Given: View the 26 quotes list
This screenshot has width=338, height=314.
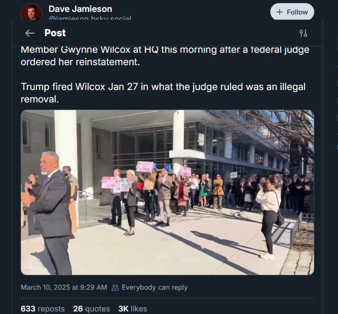Looking at the screenshot, I should click(91, 309).
